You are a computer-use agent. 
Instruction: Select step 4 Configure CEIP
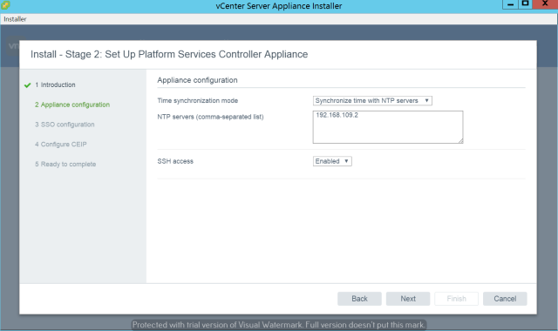(x=61, y=145)
